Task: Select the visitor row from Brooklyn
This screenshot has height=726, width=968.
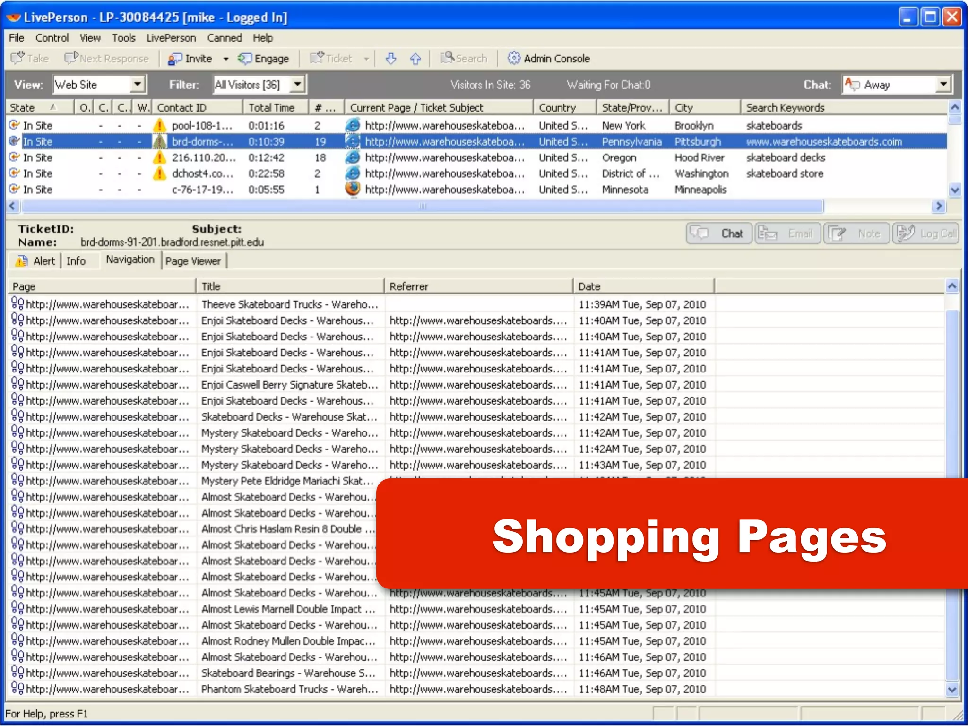Action: (476, 125)
